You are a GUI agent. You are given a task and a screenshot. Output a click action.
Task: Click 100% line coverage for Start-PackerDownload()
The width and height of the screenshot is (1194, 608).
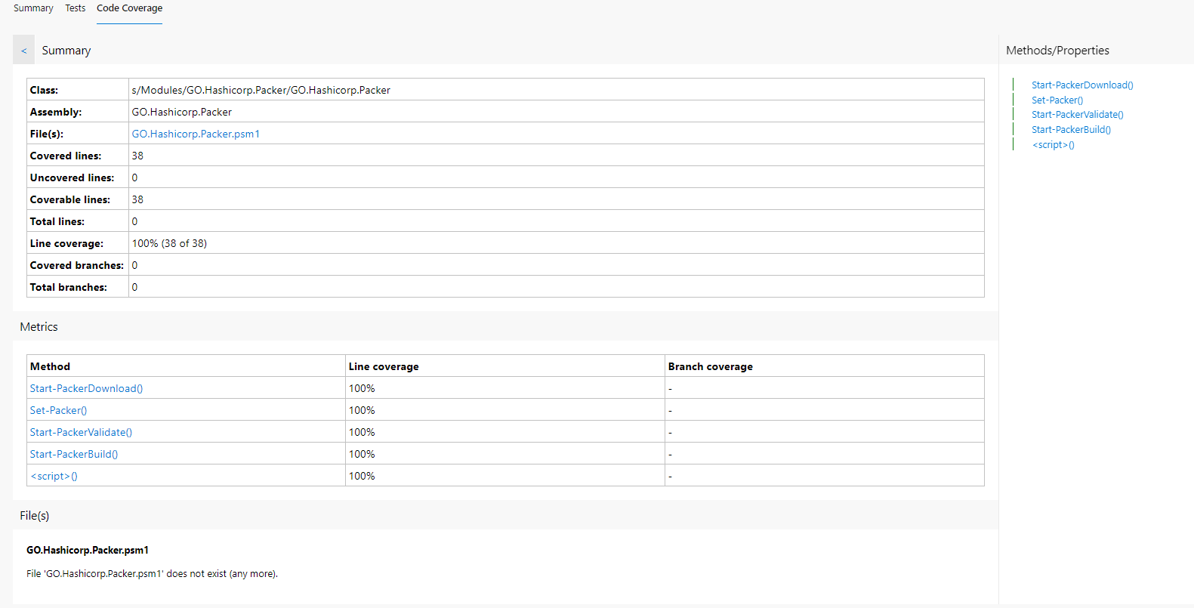click(362, 388)
